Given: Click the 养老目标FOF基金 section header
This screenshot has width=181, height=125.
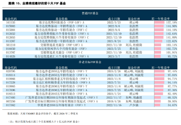Looking at the screenshot, I should pyautogui.click(x=90, y=62).
